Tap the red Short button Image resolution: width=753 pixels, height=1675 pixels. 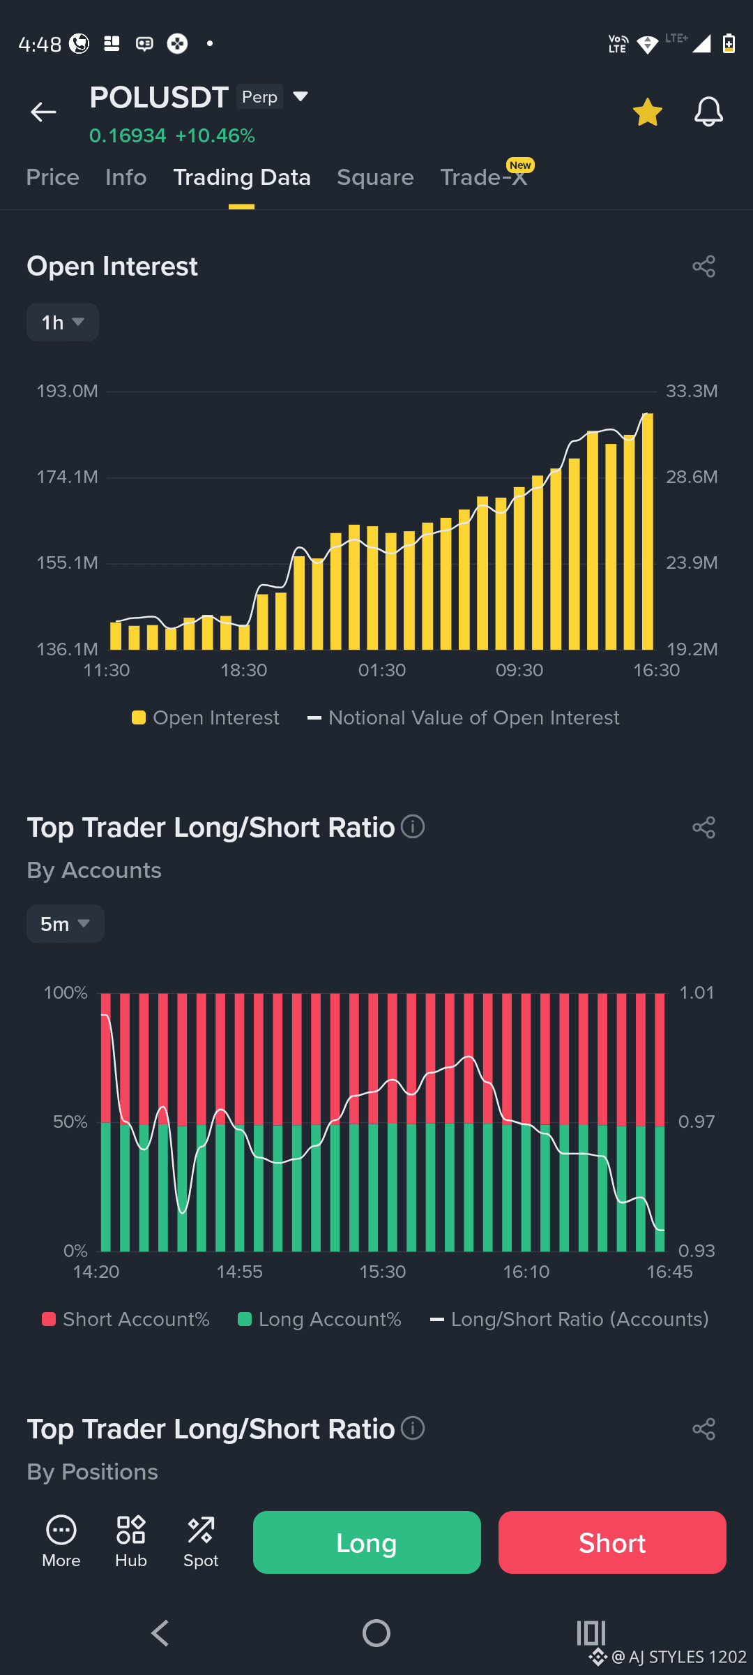[612, 1542]
